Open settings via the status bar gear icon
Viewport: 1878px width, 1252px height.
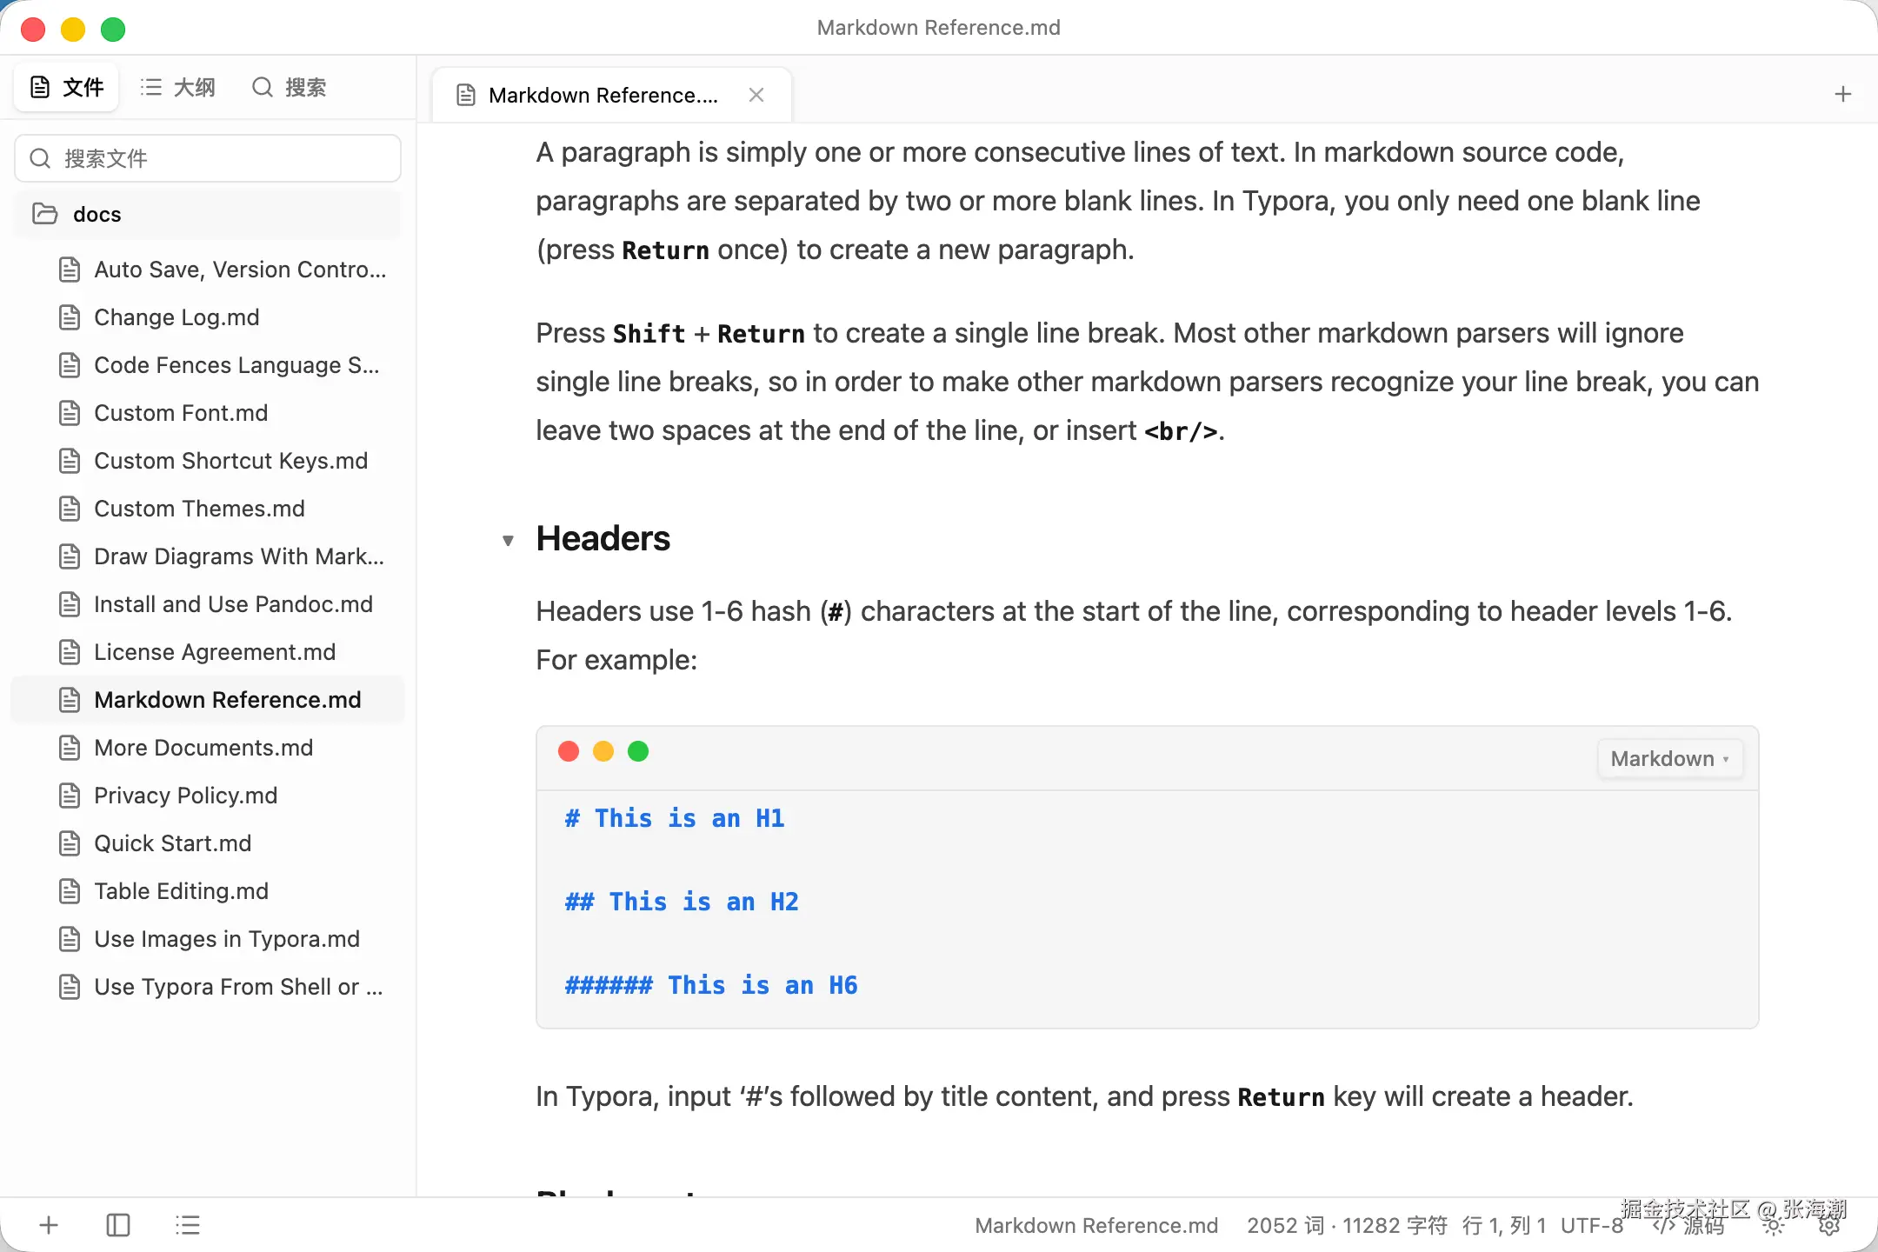pyautogui.click(x=1828, y=1225)
